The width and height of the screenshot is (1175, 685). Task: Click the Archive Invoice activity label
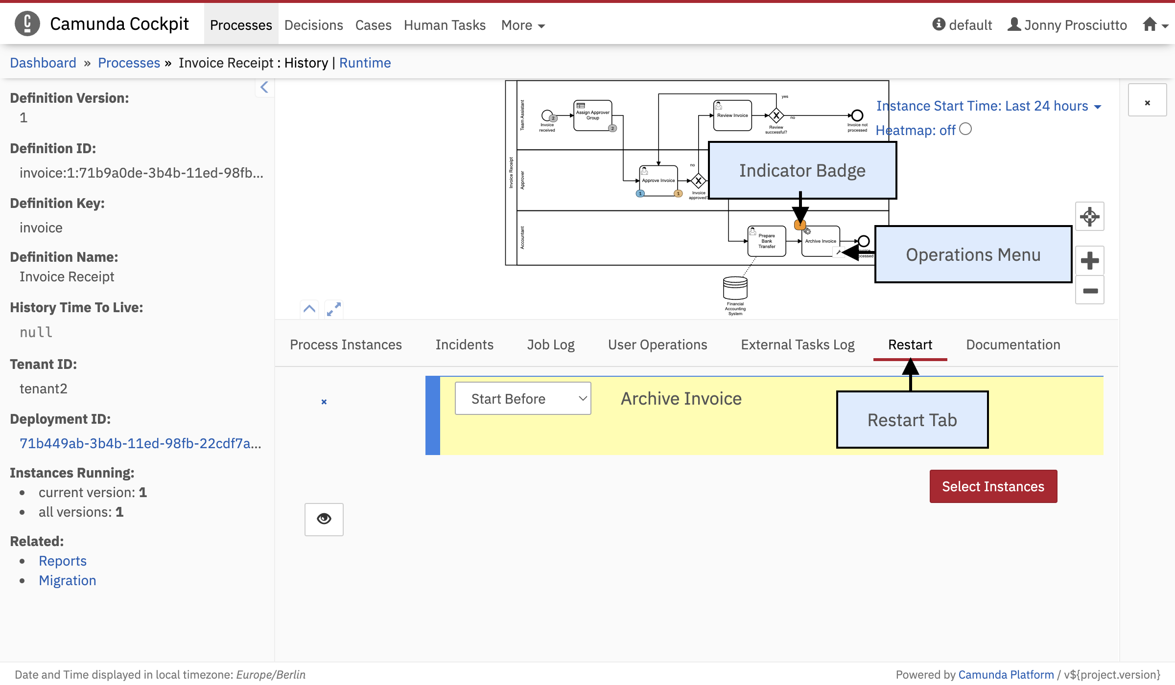pos(681,399)
